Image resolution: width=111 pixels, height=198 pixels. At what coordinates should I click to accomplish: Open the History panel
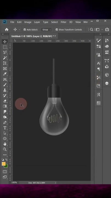(x=107, y=40)
